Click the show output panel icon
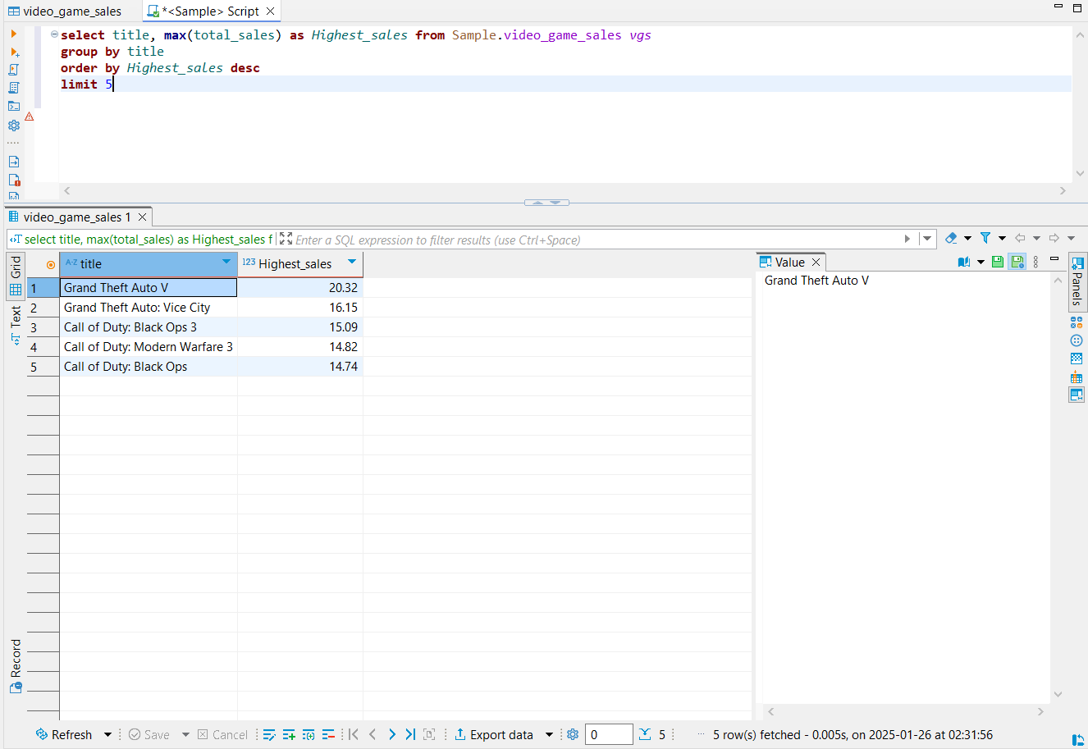The image size is (1088, 749). pos(14,162)
